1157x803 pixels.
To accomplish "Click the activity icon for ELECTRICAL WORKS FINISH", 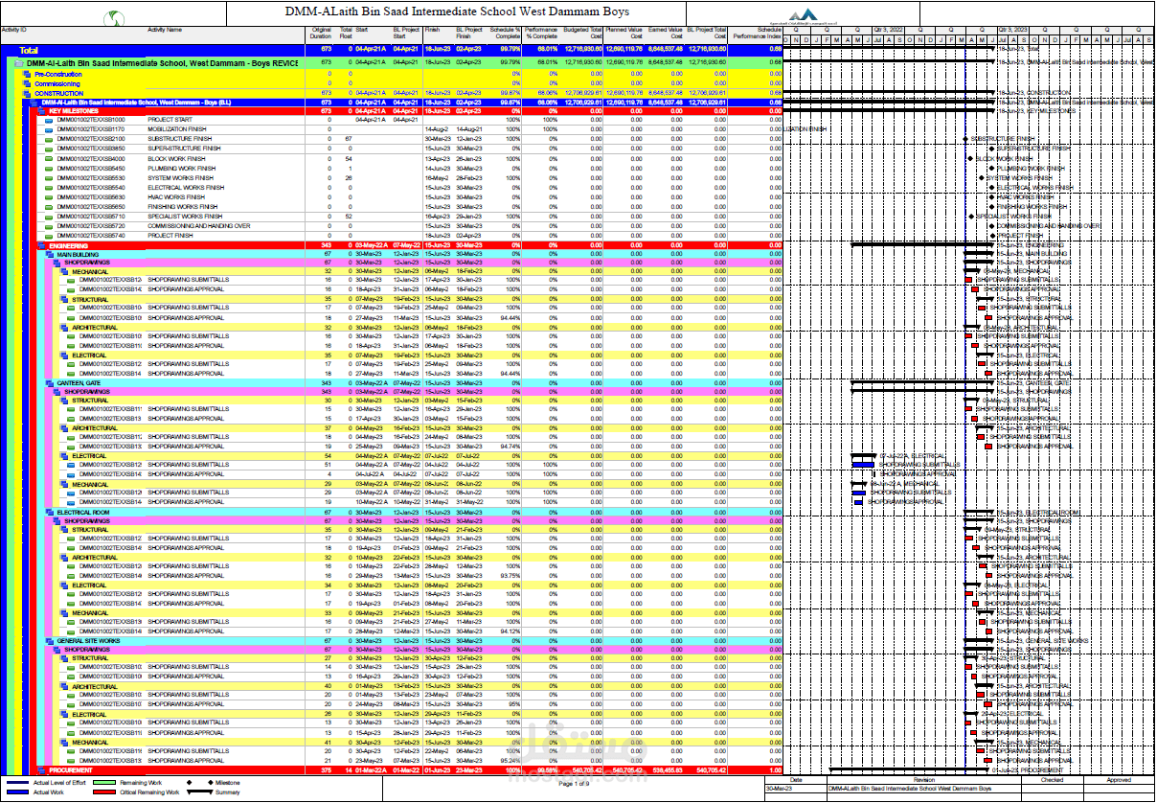I will [x=49, y=188].
